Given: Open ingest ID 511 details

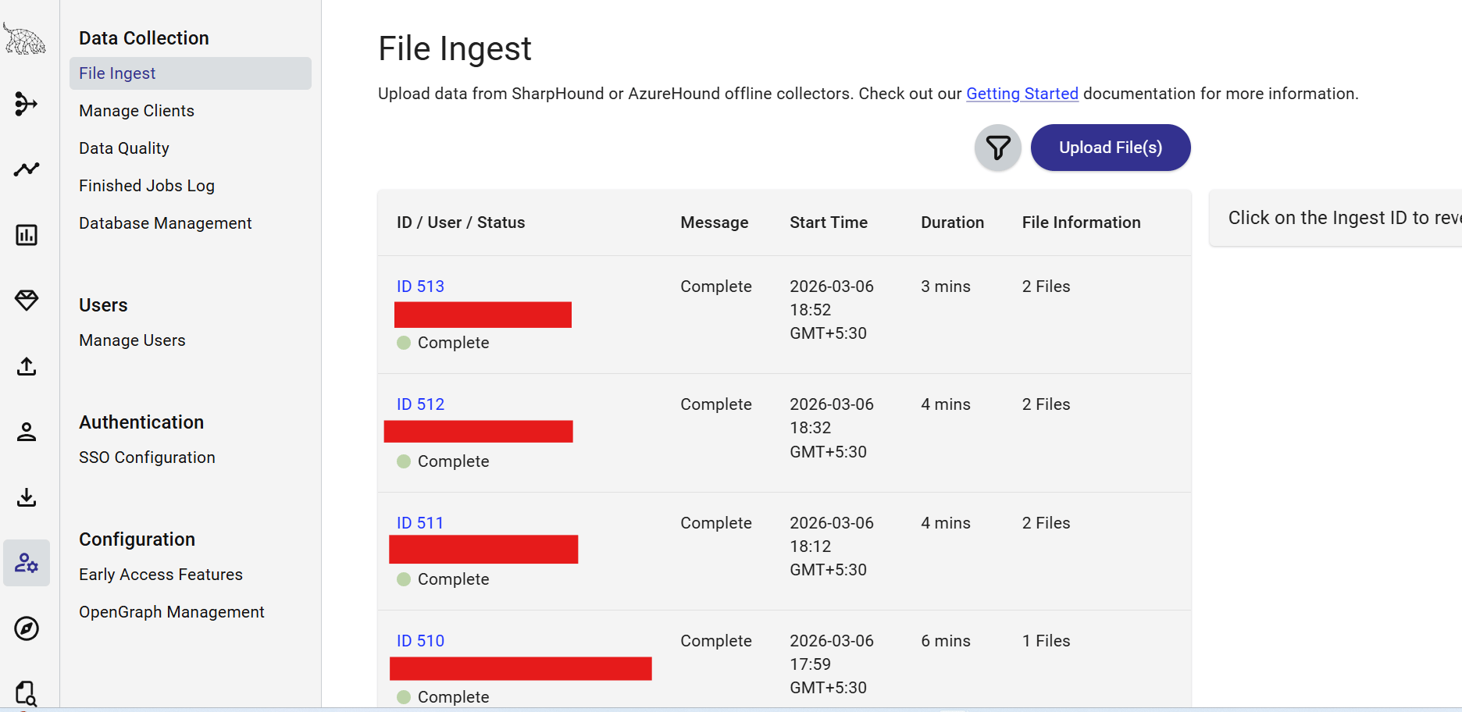Looking at the screenshot, I should (420, 523).
